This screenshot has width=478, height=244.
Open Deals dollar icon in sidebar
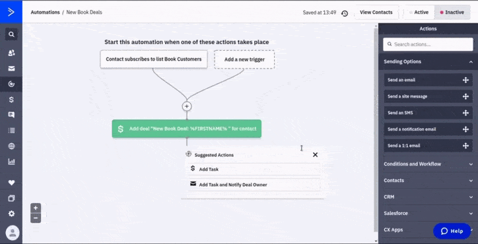(11, 100)
